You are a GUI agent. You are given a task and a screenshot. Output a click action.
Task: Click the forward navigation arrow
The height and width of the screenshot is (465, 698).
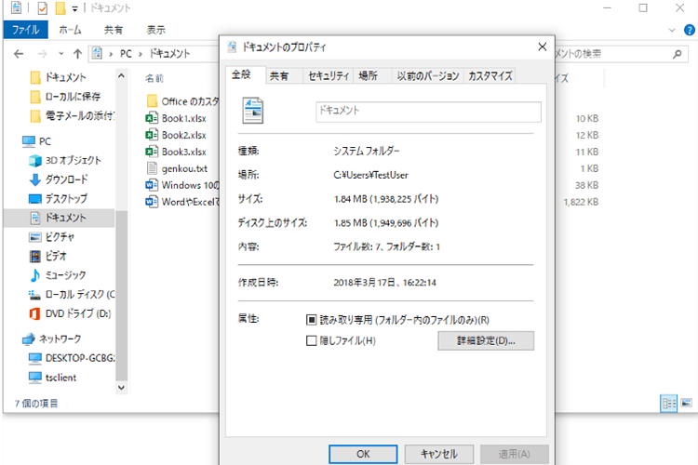(42, 54)
